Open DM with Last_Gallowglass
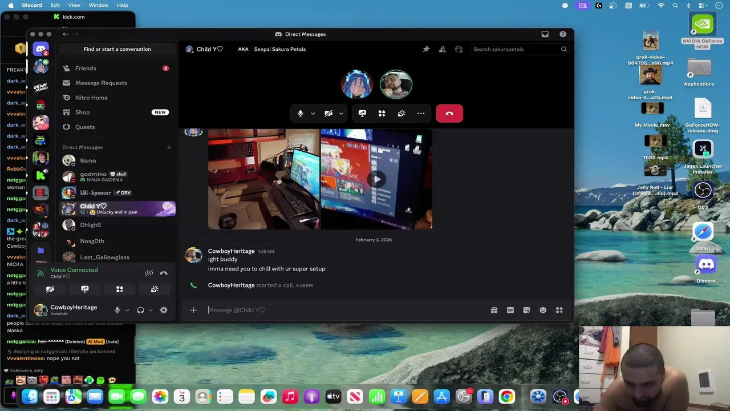This screenshot has width=730, height=411. click(117, 257)
